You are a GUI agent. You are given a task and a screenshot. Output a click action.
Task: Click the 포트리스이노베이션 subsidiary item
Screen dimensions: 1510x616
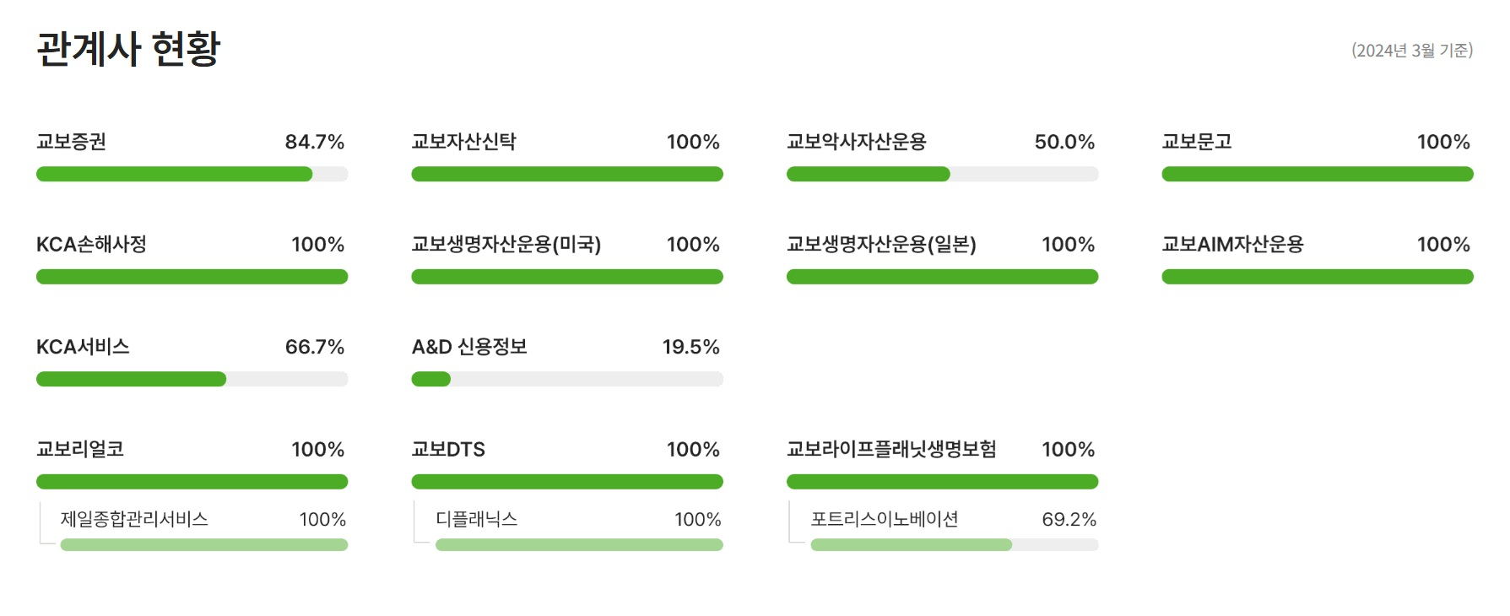(884, 519)
